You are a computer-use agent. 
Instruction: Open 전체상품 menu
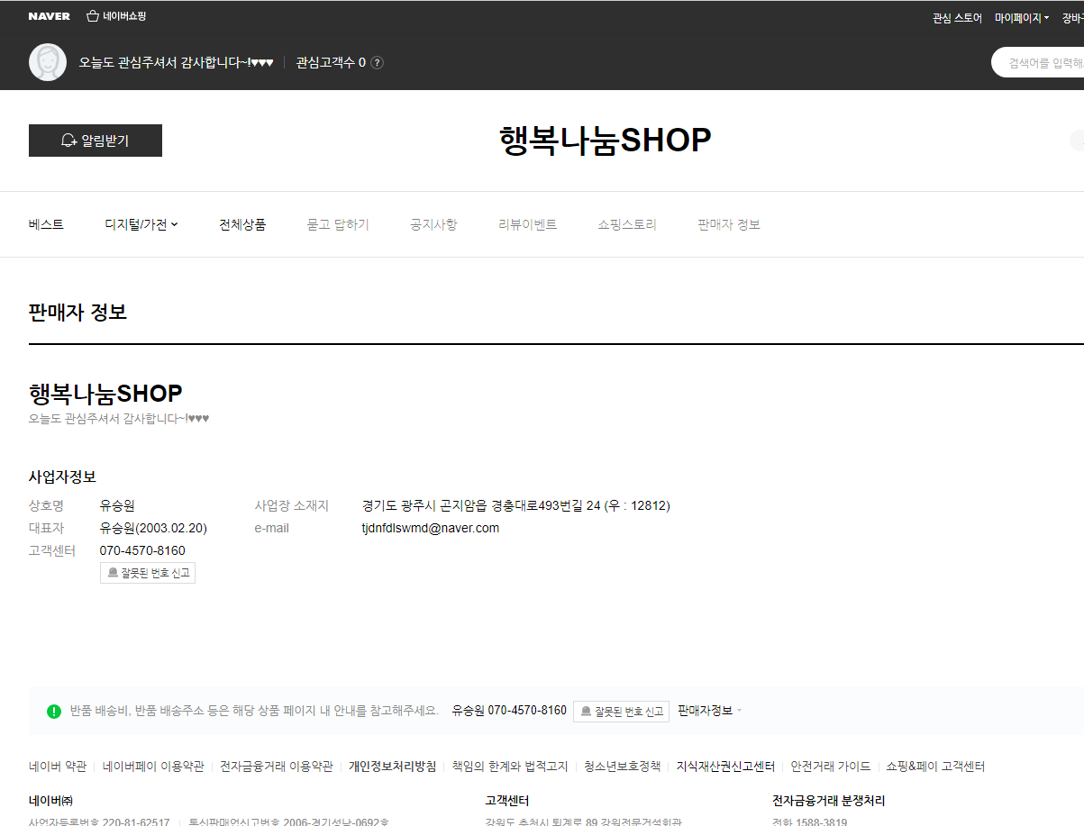(242, 224)
